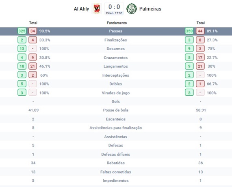
Task: Click the 0 : 0 final score box
Action: pos(114,9)
